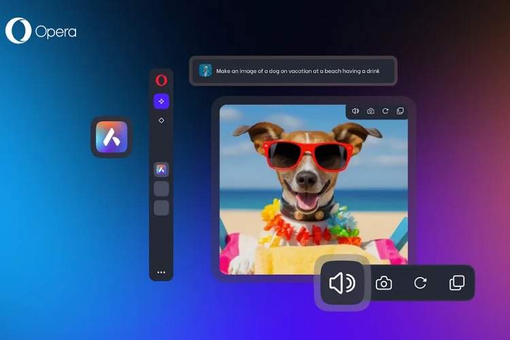This screenshot has height=340, width=510.
Task: Click the second empty slot in the sidebar
Action: tap(161, 208)
